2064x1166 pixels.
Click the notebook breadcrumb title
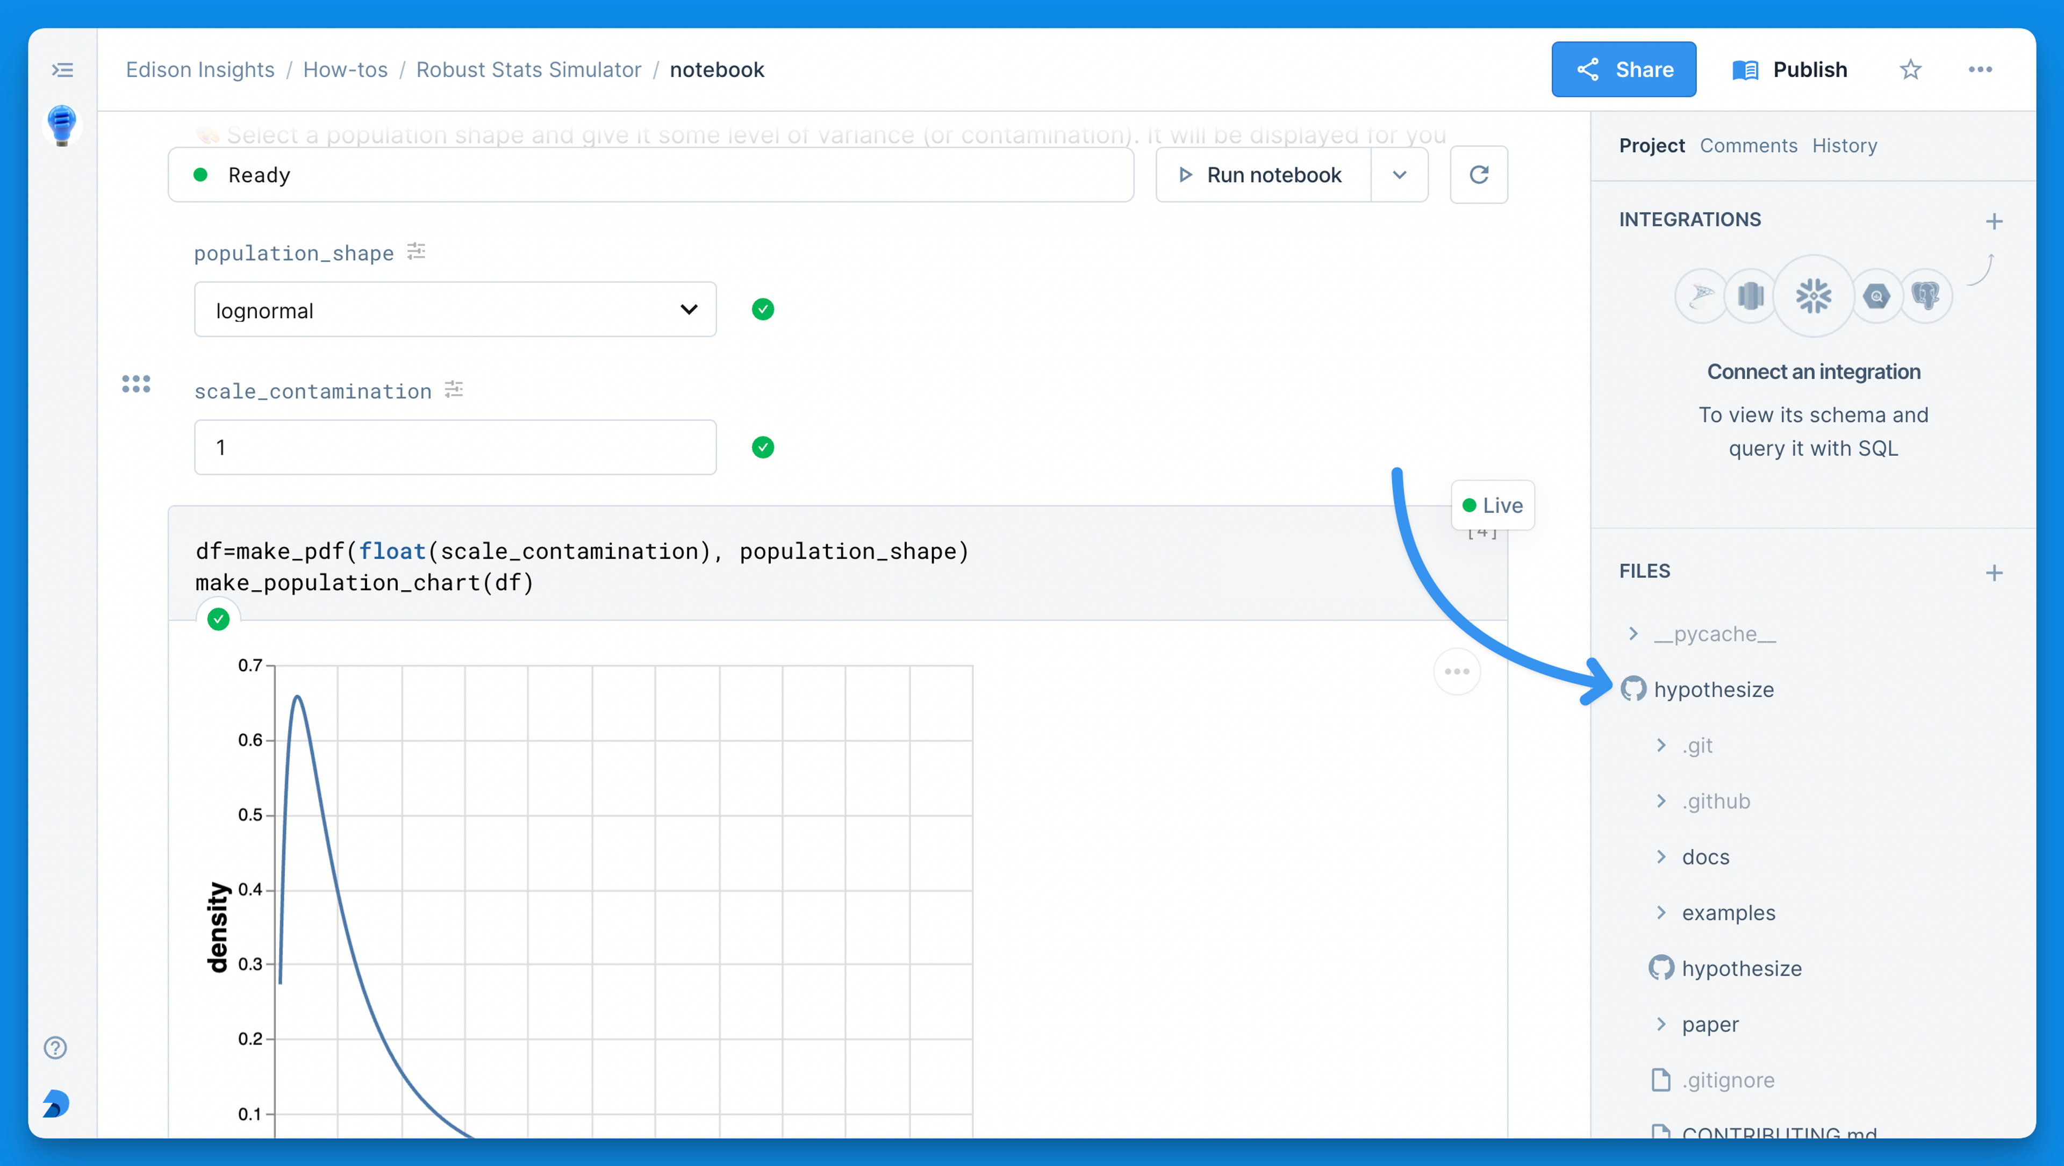coord(716,70)
